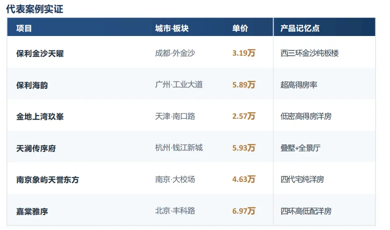Click the 产品记忆点 column header
Screen dimensions: 390x230
point(300,29)
